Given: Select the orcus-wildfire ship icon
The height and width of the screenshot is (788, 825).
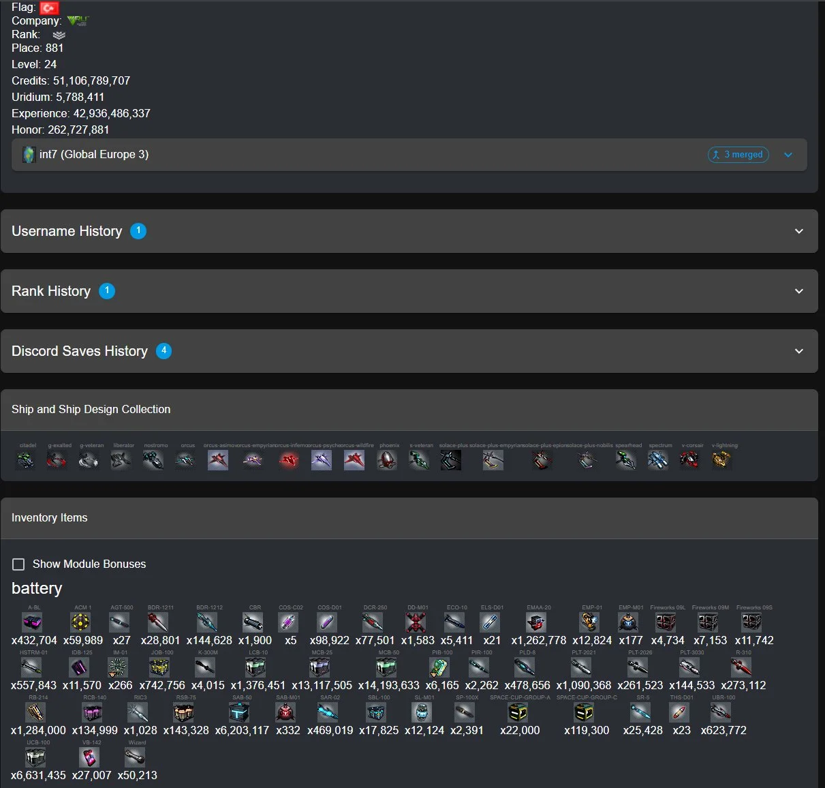Looking at the screenshot, I should 354,461.
